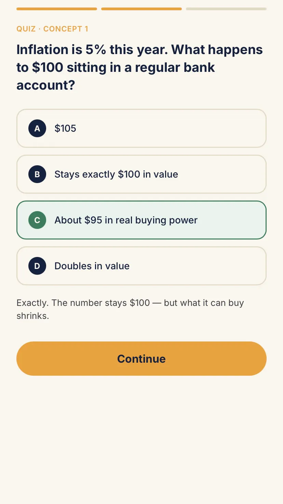Viewport: 283px width, 504px height.
Task: Click the unfilled third progress segment
Action: [226, 9]
